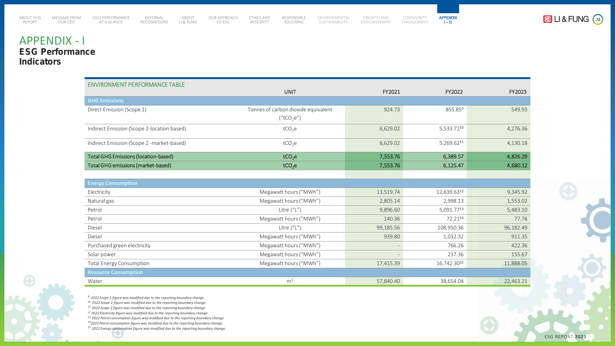Screen dimensions: 615x346
Task: Click Total Energy Consumption row label
Action: tap(118, 263)
